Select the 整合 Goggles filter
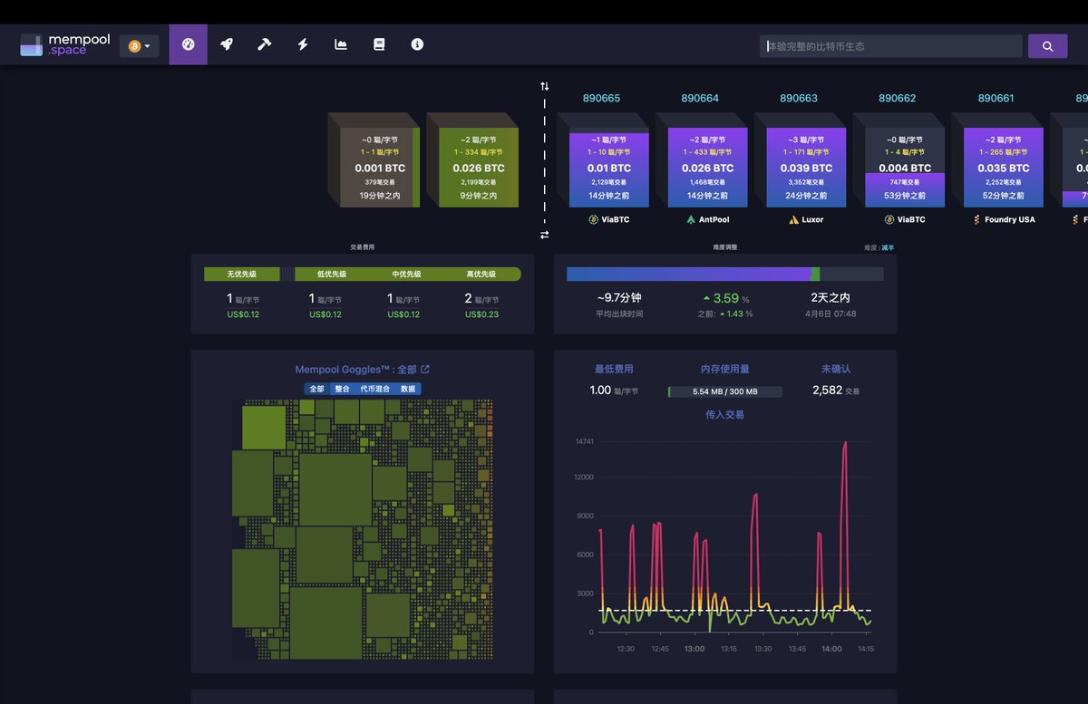The height and width of the screenshot is (704, 1088). [x=342, y=389]
